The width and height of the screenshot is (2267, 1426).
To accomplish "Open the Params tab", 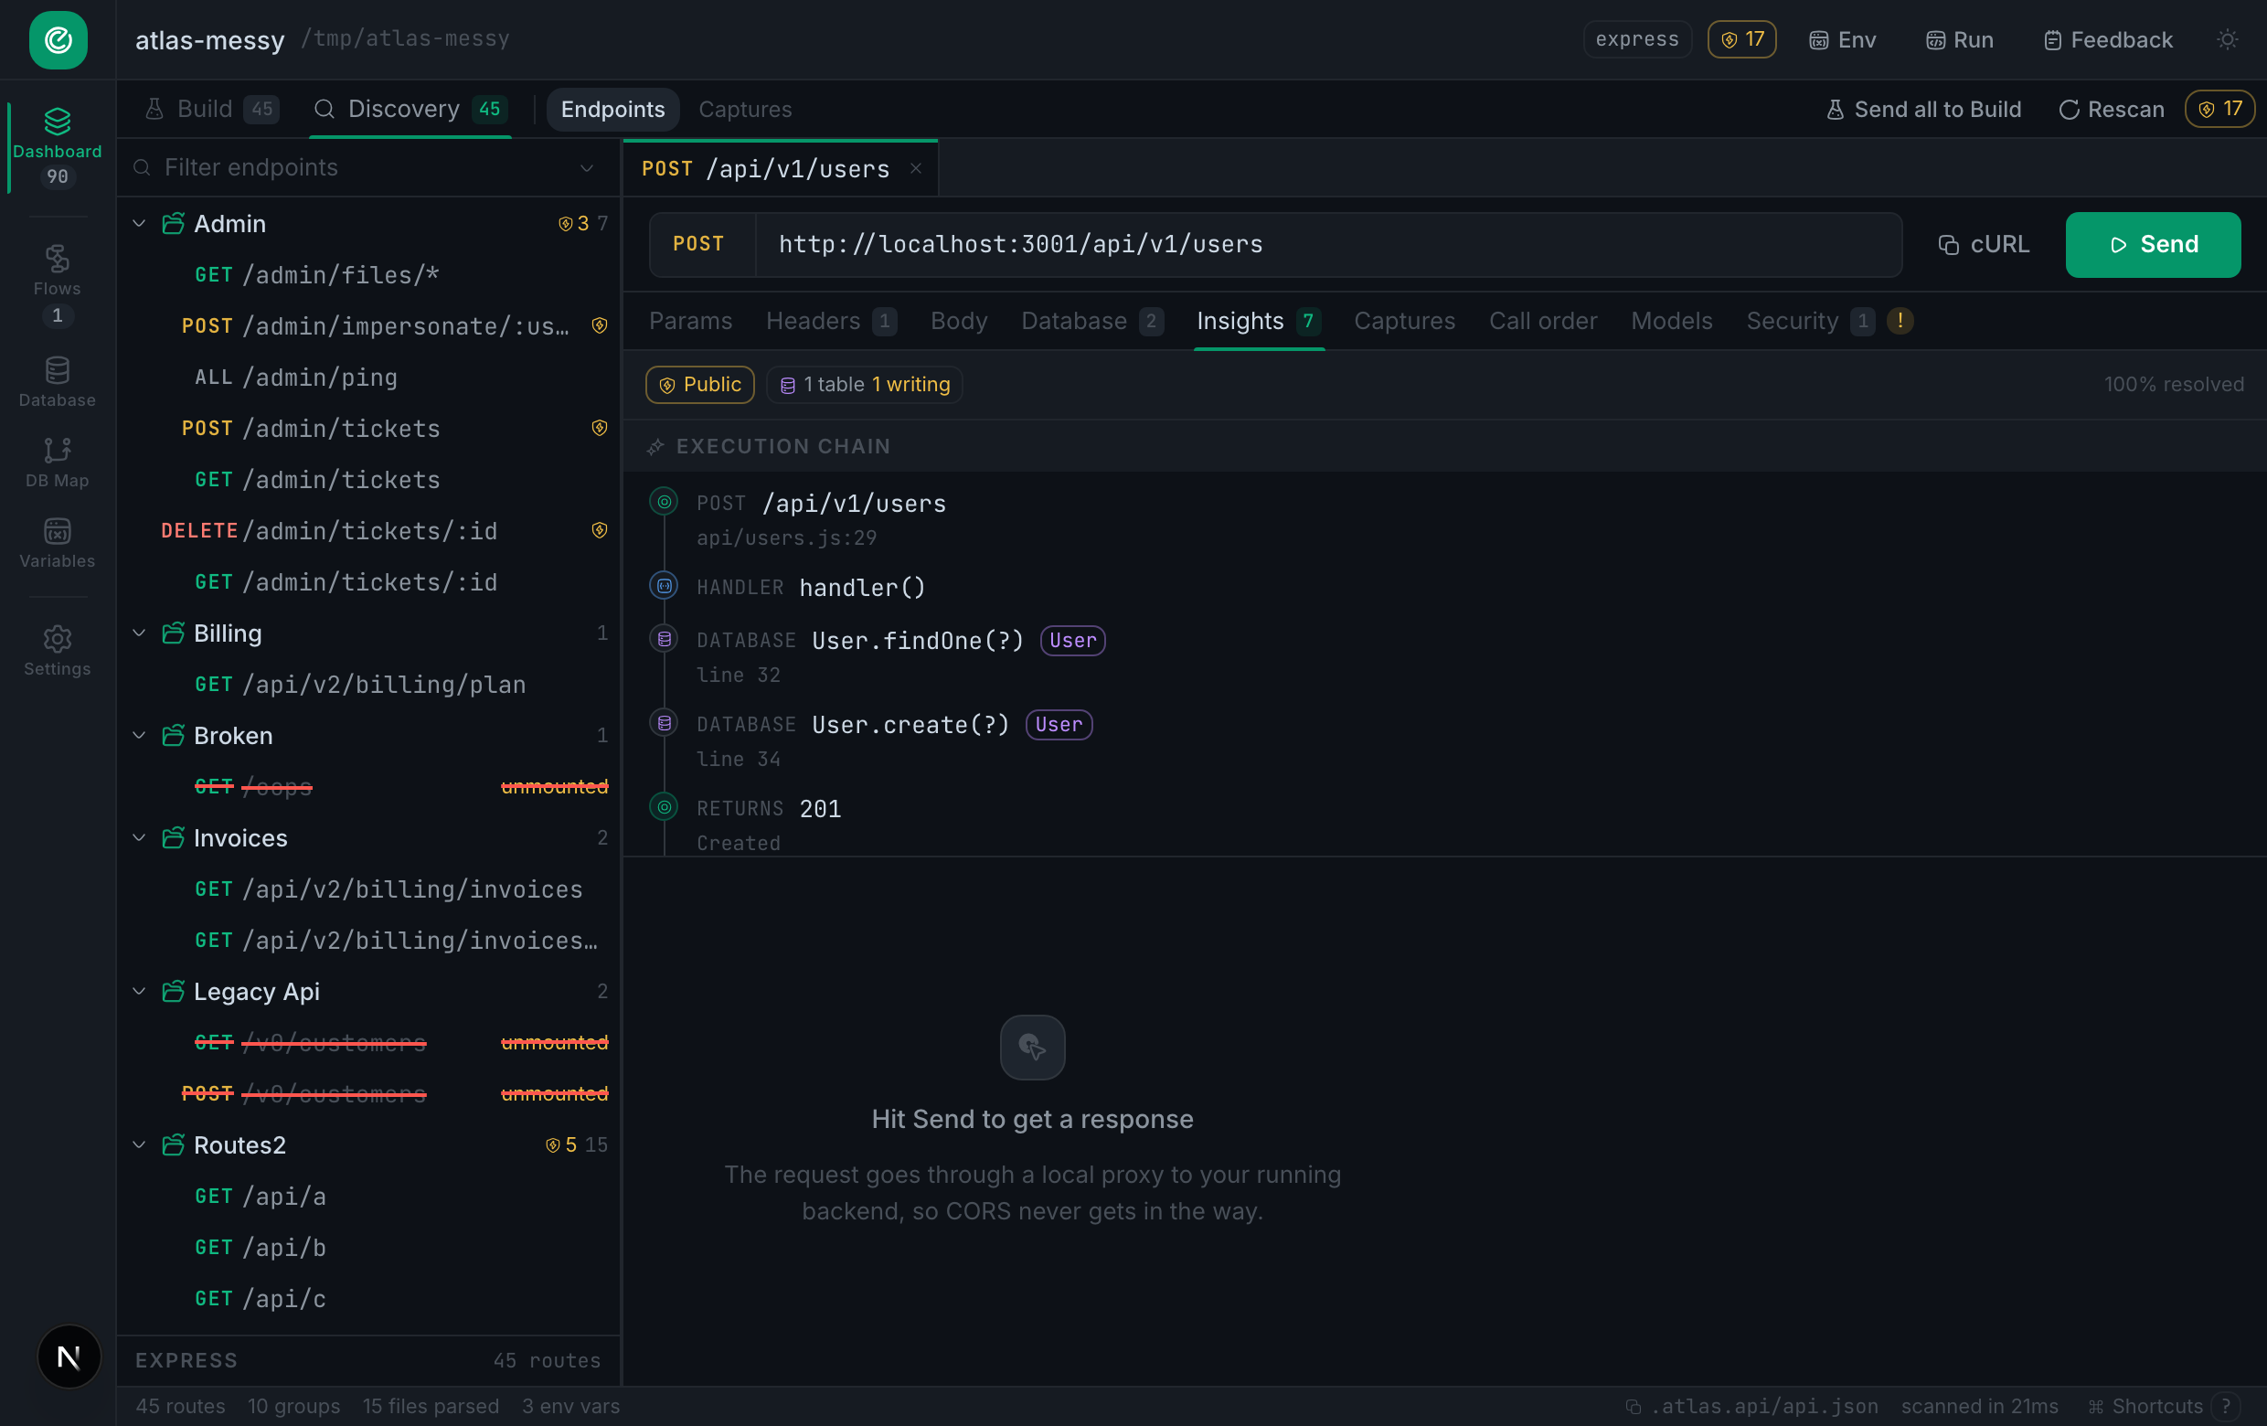I will [690, 321].
